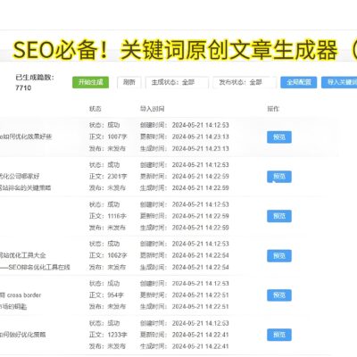
Task: Click 更新时间 2024-05-21 14:22:54
Action: 185,255
